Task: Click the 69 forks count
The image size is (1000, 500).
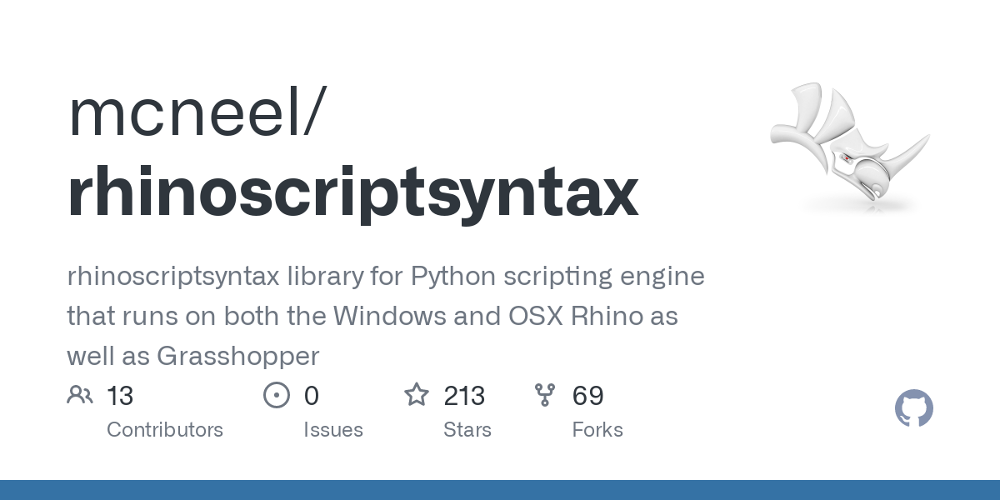Action: tap(588, 396)
